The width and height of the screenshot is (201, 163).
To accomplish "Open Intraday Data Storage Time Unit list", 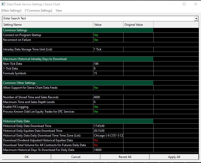I will click(x=108, y=49).
